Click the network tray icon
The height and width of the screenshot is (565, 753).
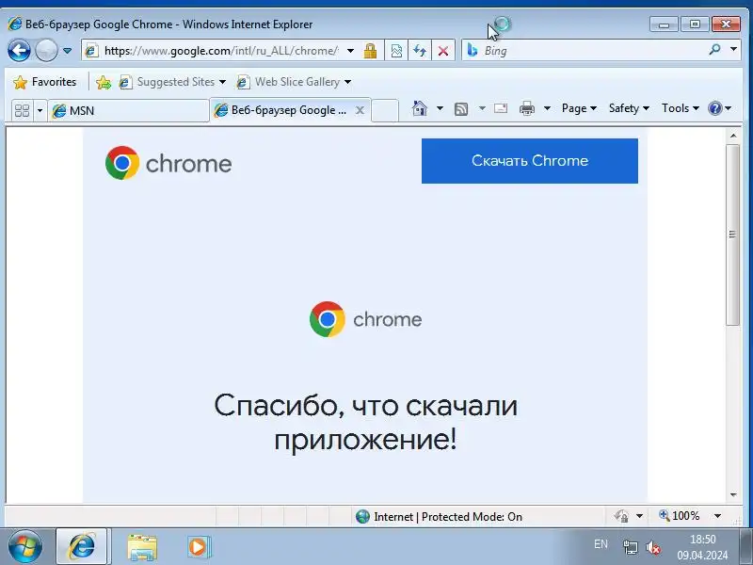(x=630, y=547)
